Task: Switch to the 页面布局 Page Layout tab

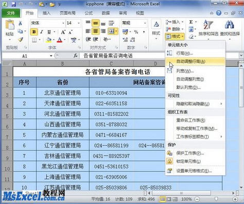Action: pos(67,13)
